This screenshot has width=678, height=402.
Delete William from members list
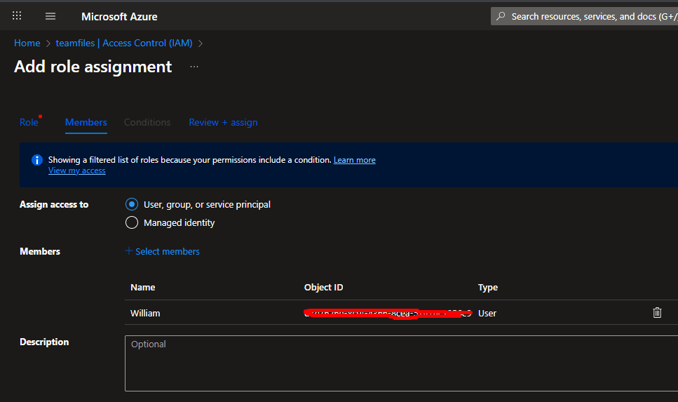click(x=657, y=313)
